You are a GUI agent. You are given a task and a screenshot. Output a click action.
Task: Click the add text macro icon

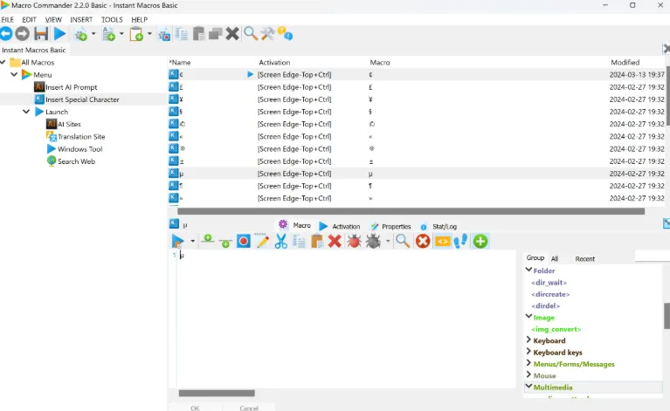108,34
